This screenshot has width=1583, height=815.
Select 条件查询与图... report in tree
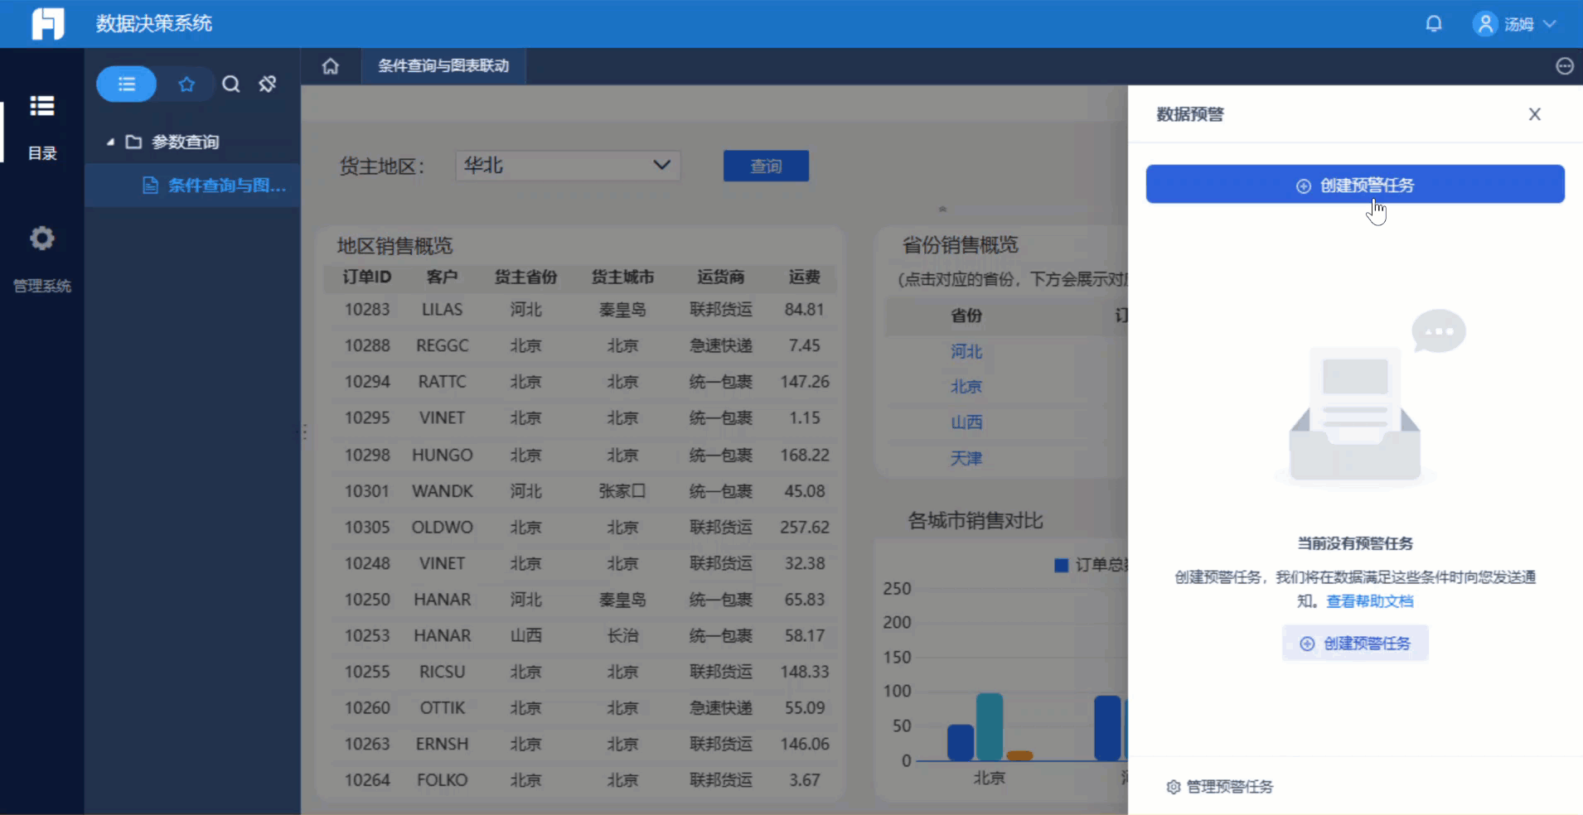[x=225, y=186]
